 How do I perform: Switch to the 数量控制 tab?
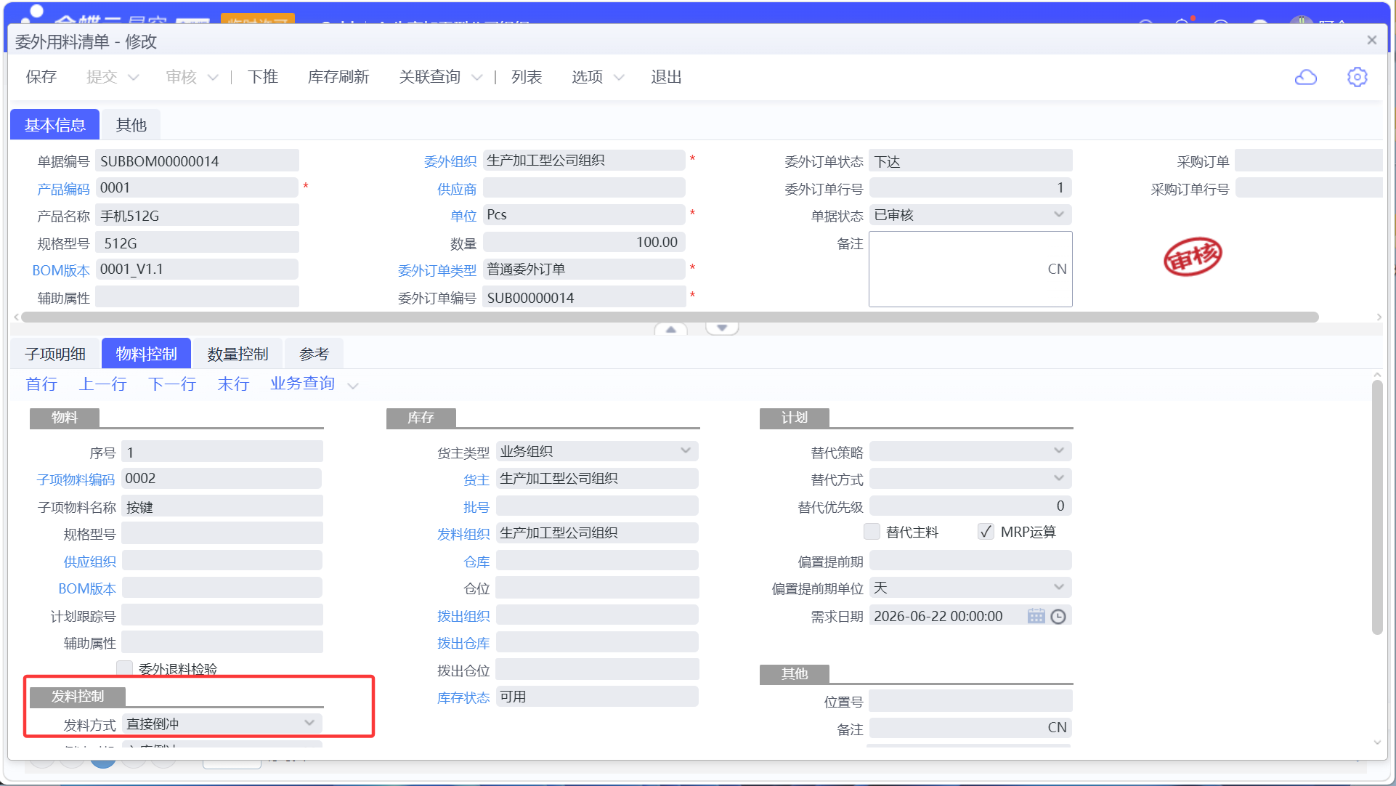[238, 354]
